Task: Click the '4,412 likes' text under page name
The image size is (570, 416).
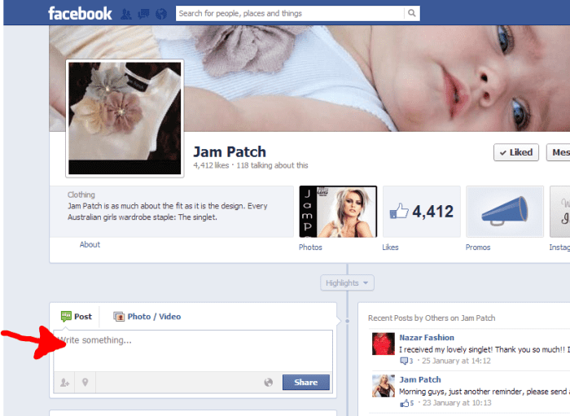Action: point(211,165)
